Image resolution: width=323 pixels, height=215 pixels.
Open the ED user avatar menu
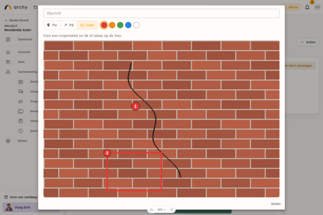(318, 7)
